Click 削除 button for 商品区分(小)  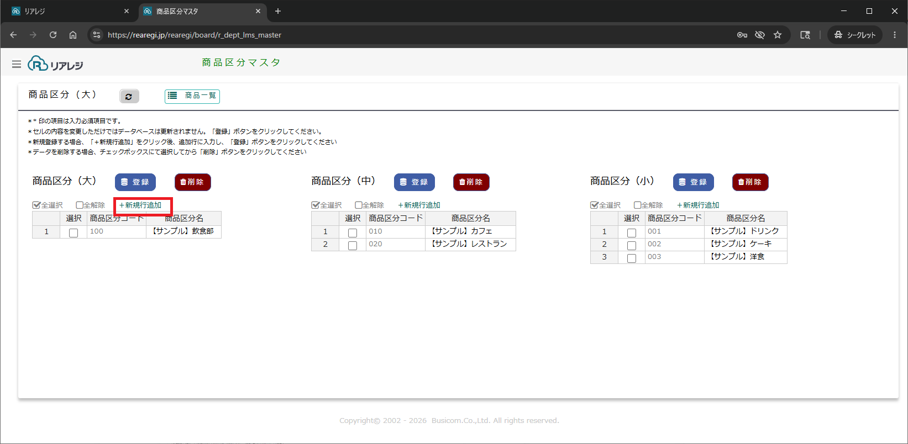point(750,182)
